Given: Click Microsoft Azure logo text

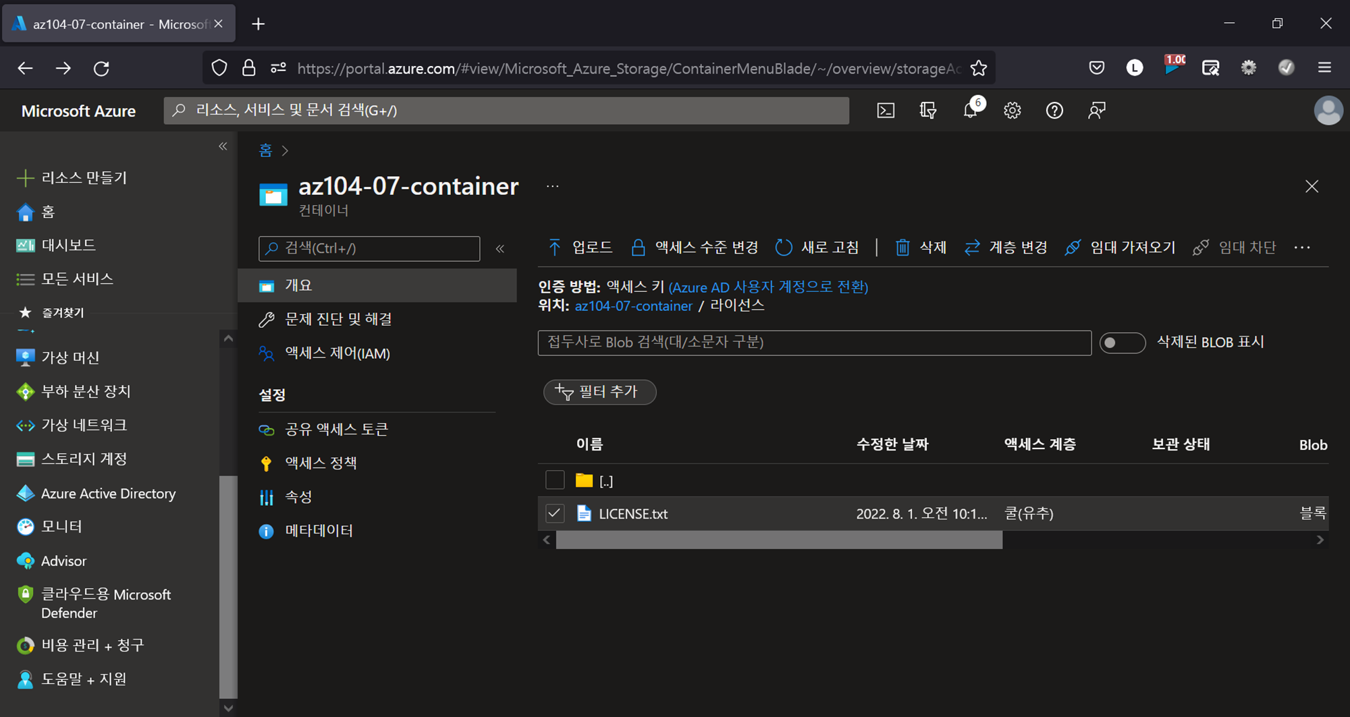Looking at the screenshot, I should point(78,111).
